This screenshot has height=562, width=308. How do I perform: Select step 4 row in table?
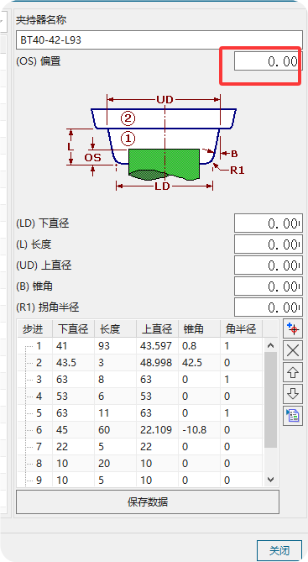click(x=141, y=397)
